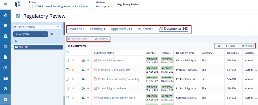Tick the Protocol Signature Page checkbox

pos(67,88)
